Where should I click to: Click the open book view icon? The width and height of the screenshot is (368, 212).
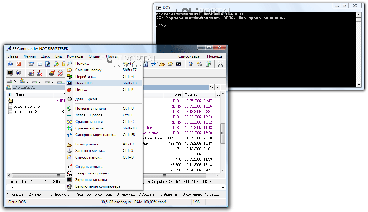click(40, 64)
